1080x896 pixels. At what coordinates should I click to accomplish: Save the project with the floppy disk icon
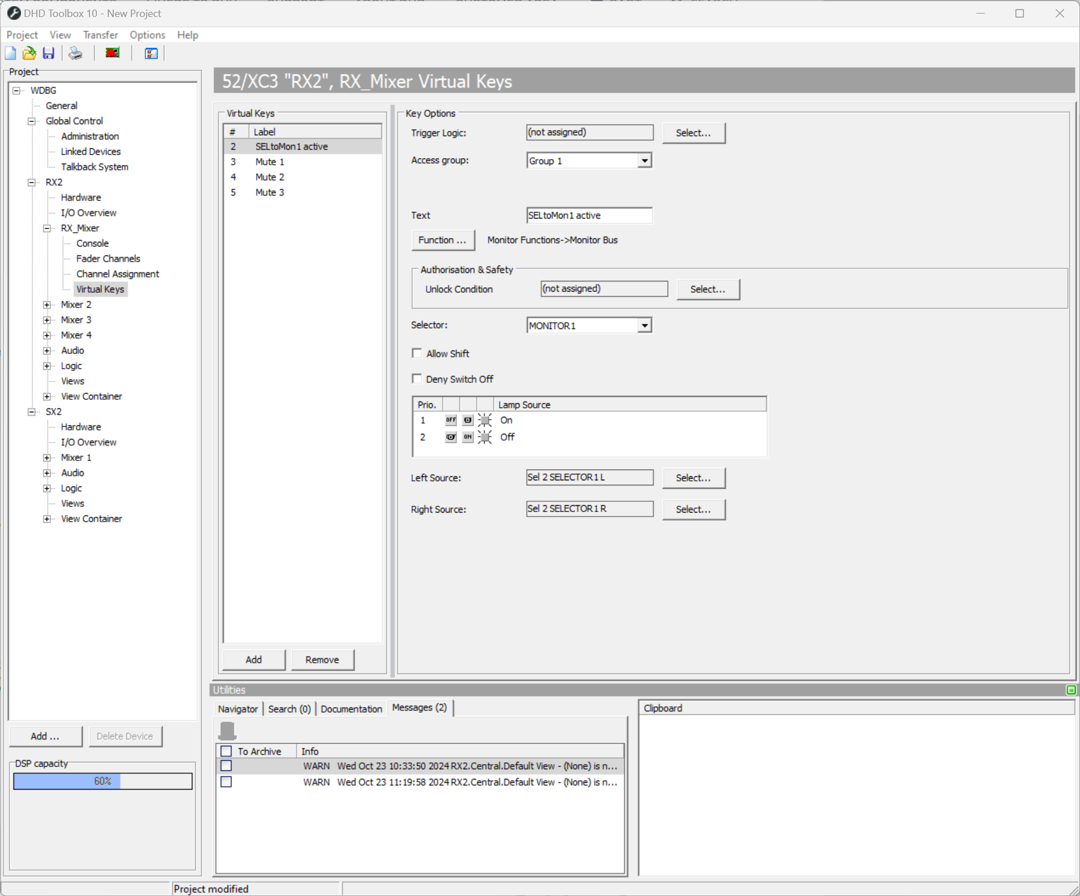point(49,53)
